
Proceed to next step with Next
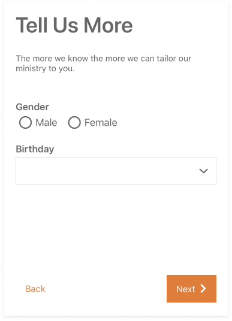[x=191, y=289]
